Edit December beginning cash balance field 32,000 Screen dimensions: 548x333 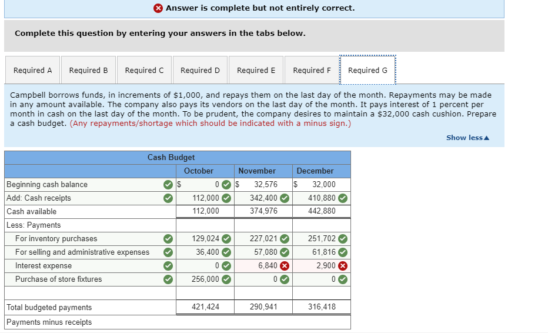pyautogui.click(x=322, y=184)
